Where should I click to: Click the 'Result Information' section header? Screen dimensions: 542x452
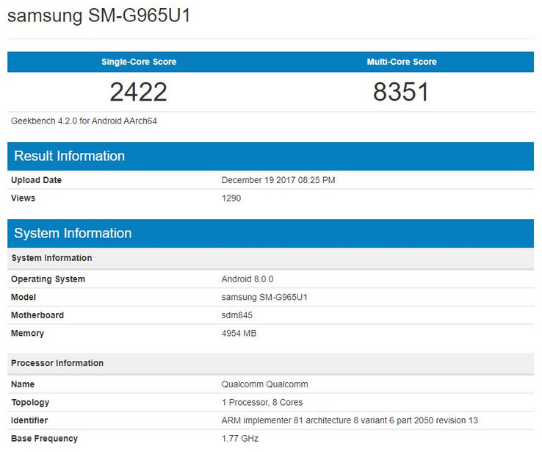pyautogui.click(x=271, y=156)
